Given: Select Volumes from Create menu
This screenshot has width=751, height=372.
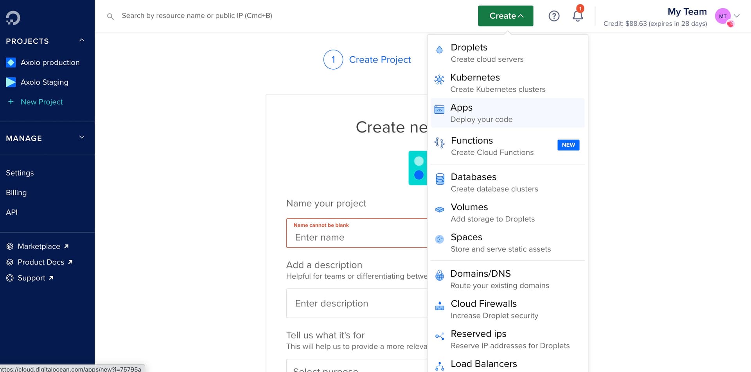Looking at the screenshot, I should click(x=507, y=213).
